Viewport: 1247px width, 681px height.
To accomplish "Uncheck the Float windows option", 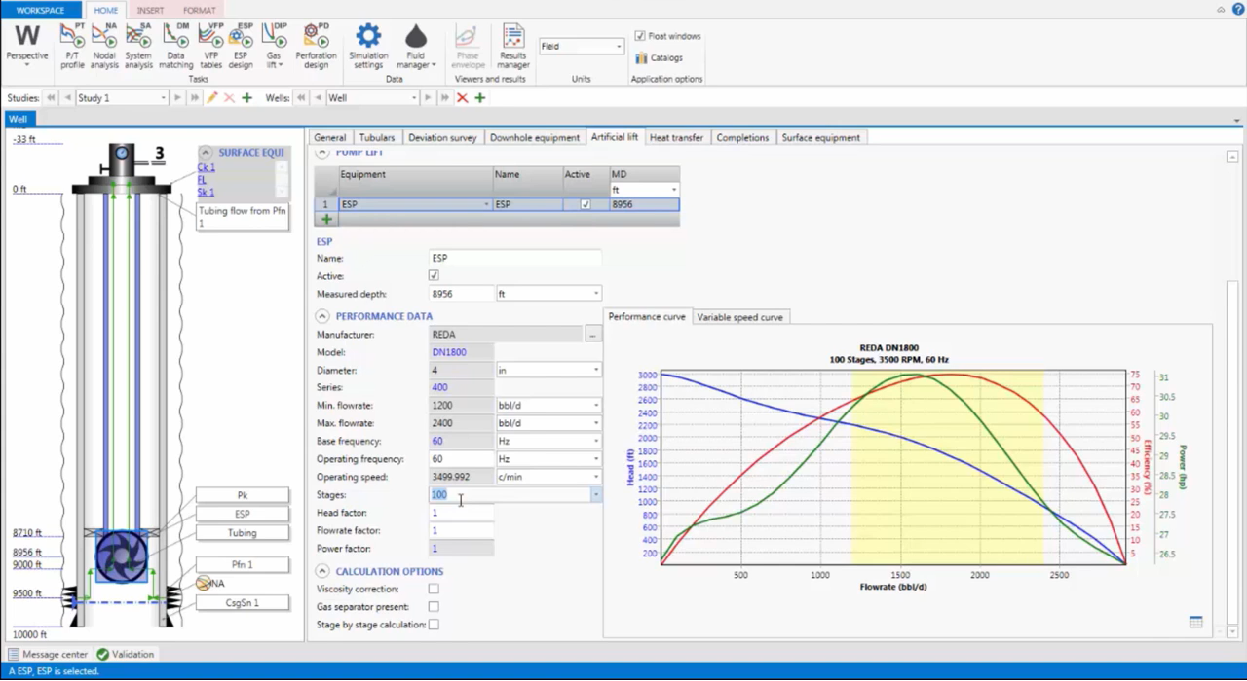I will click(x=640, y=36).
